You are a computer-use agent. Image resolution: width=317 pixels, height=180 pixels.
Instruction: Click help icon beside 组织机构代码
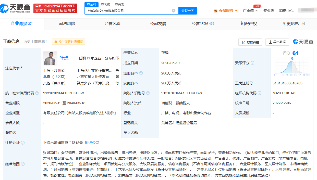[260, 93]
